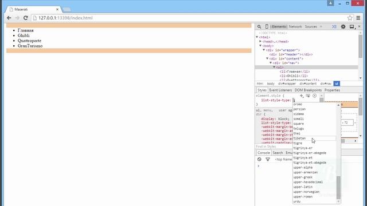Collapse the html node triangle
Image resolution: width=367 pixels, height=206 pixels.
[257, 37]
